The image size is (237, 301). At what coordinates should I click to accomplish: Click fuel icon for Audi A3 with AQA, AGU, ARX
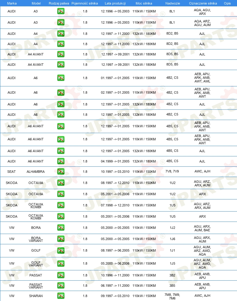coord(61,11)
